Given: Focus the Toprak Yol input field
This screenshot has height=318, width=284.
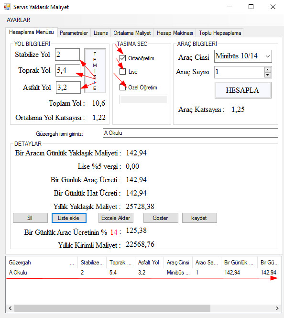Looking at the screenshot, I should point(68,70).
